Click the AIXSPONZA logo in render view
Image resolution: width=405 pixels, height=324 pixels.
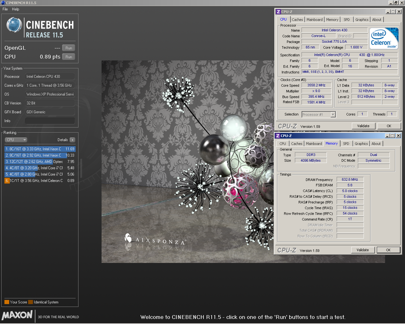tap(155, 240)
